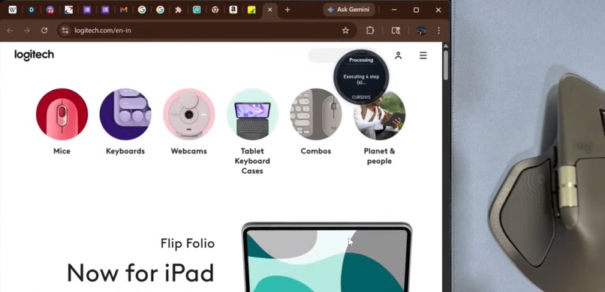Go back to the previous page
This screenshot has width=605, height=292.
(x=10, y=31)
